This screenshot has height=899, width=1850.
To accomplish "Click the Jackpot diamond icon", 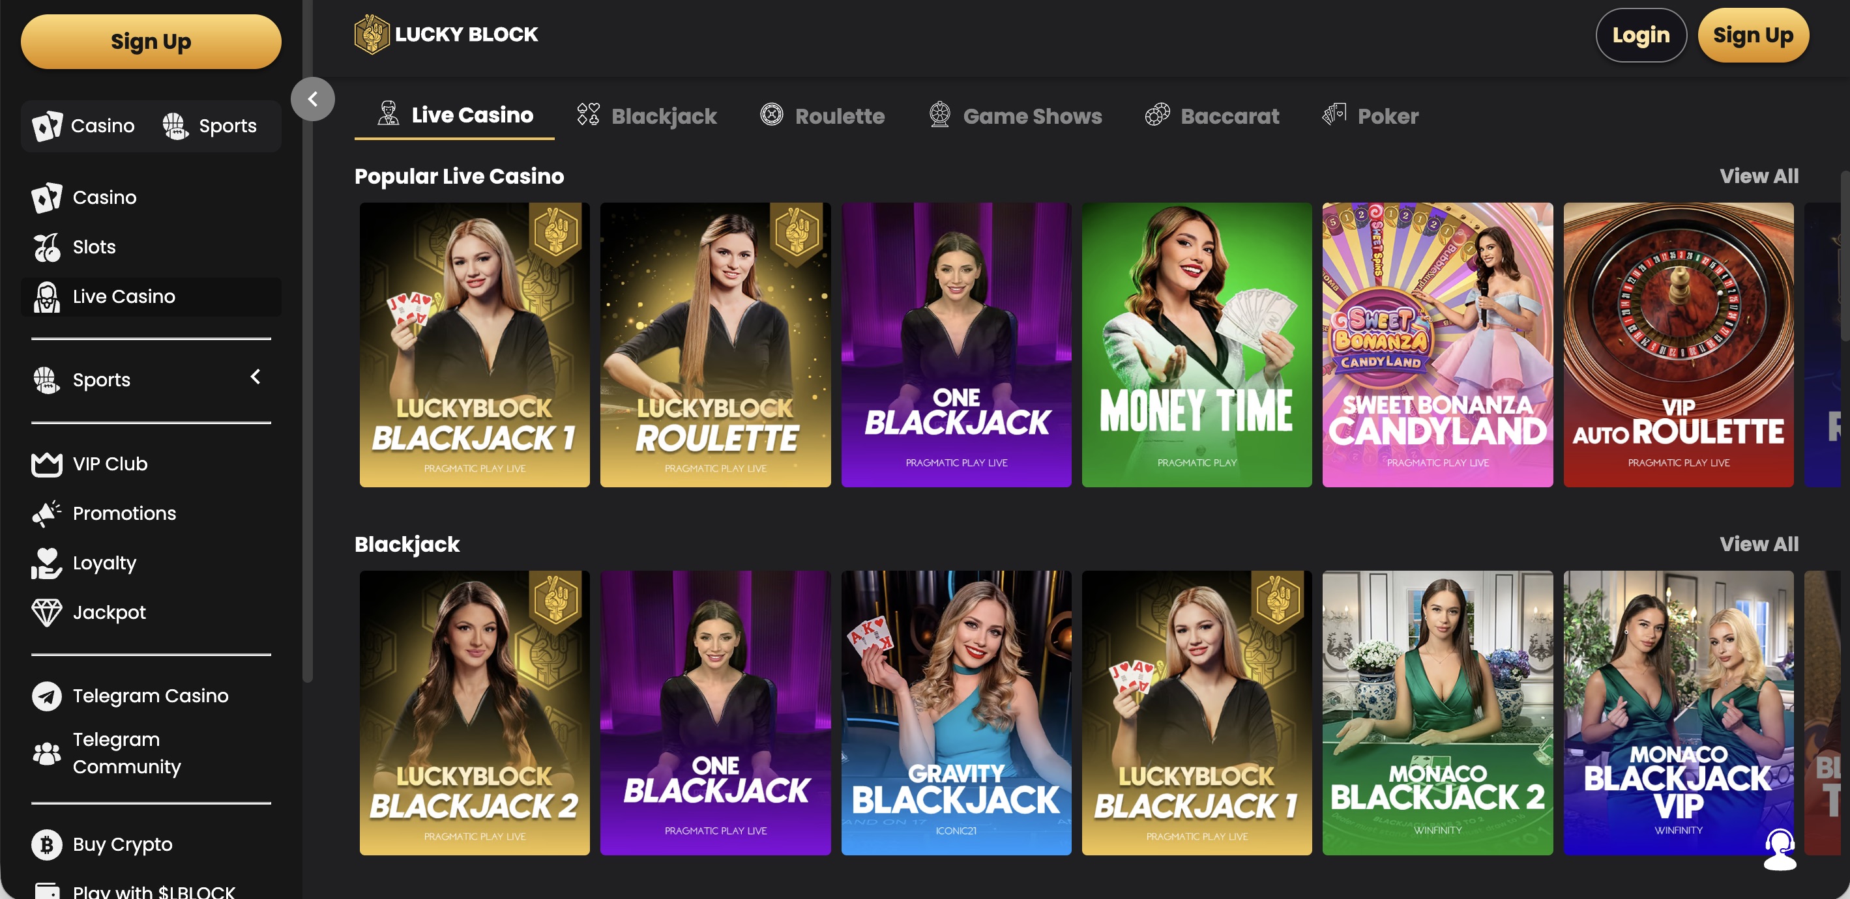I will point(47,613).
